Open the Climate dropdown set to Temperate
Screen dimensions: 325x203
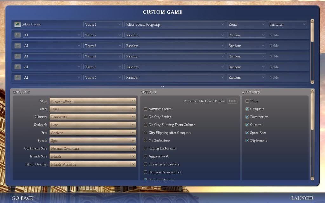point(93,117)
